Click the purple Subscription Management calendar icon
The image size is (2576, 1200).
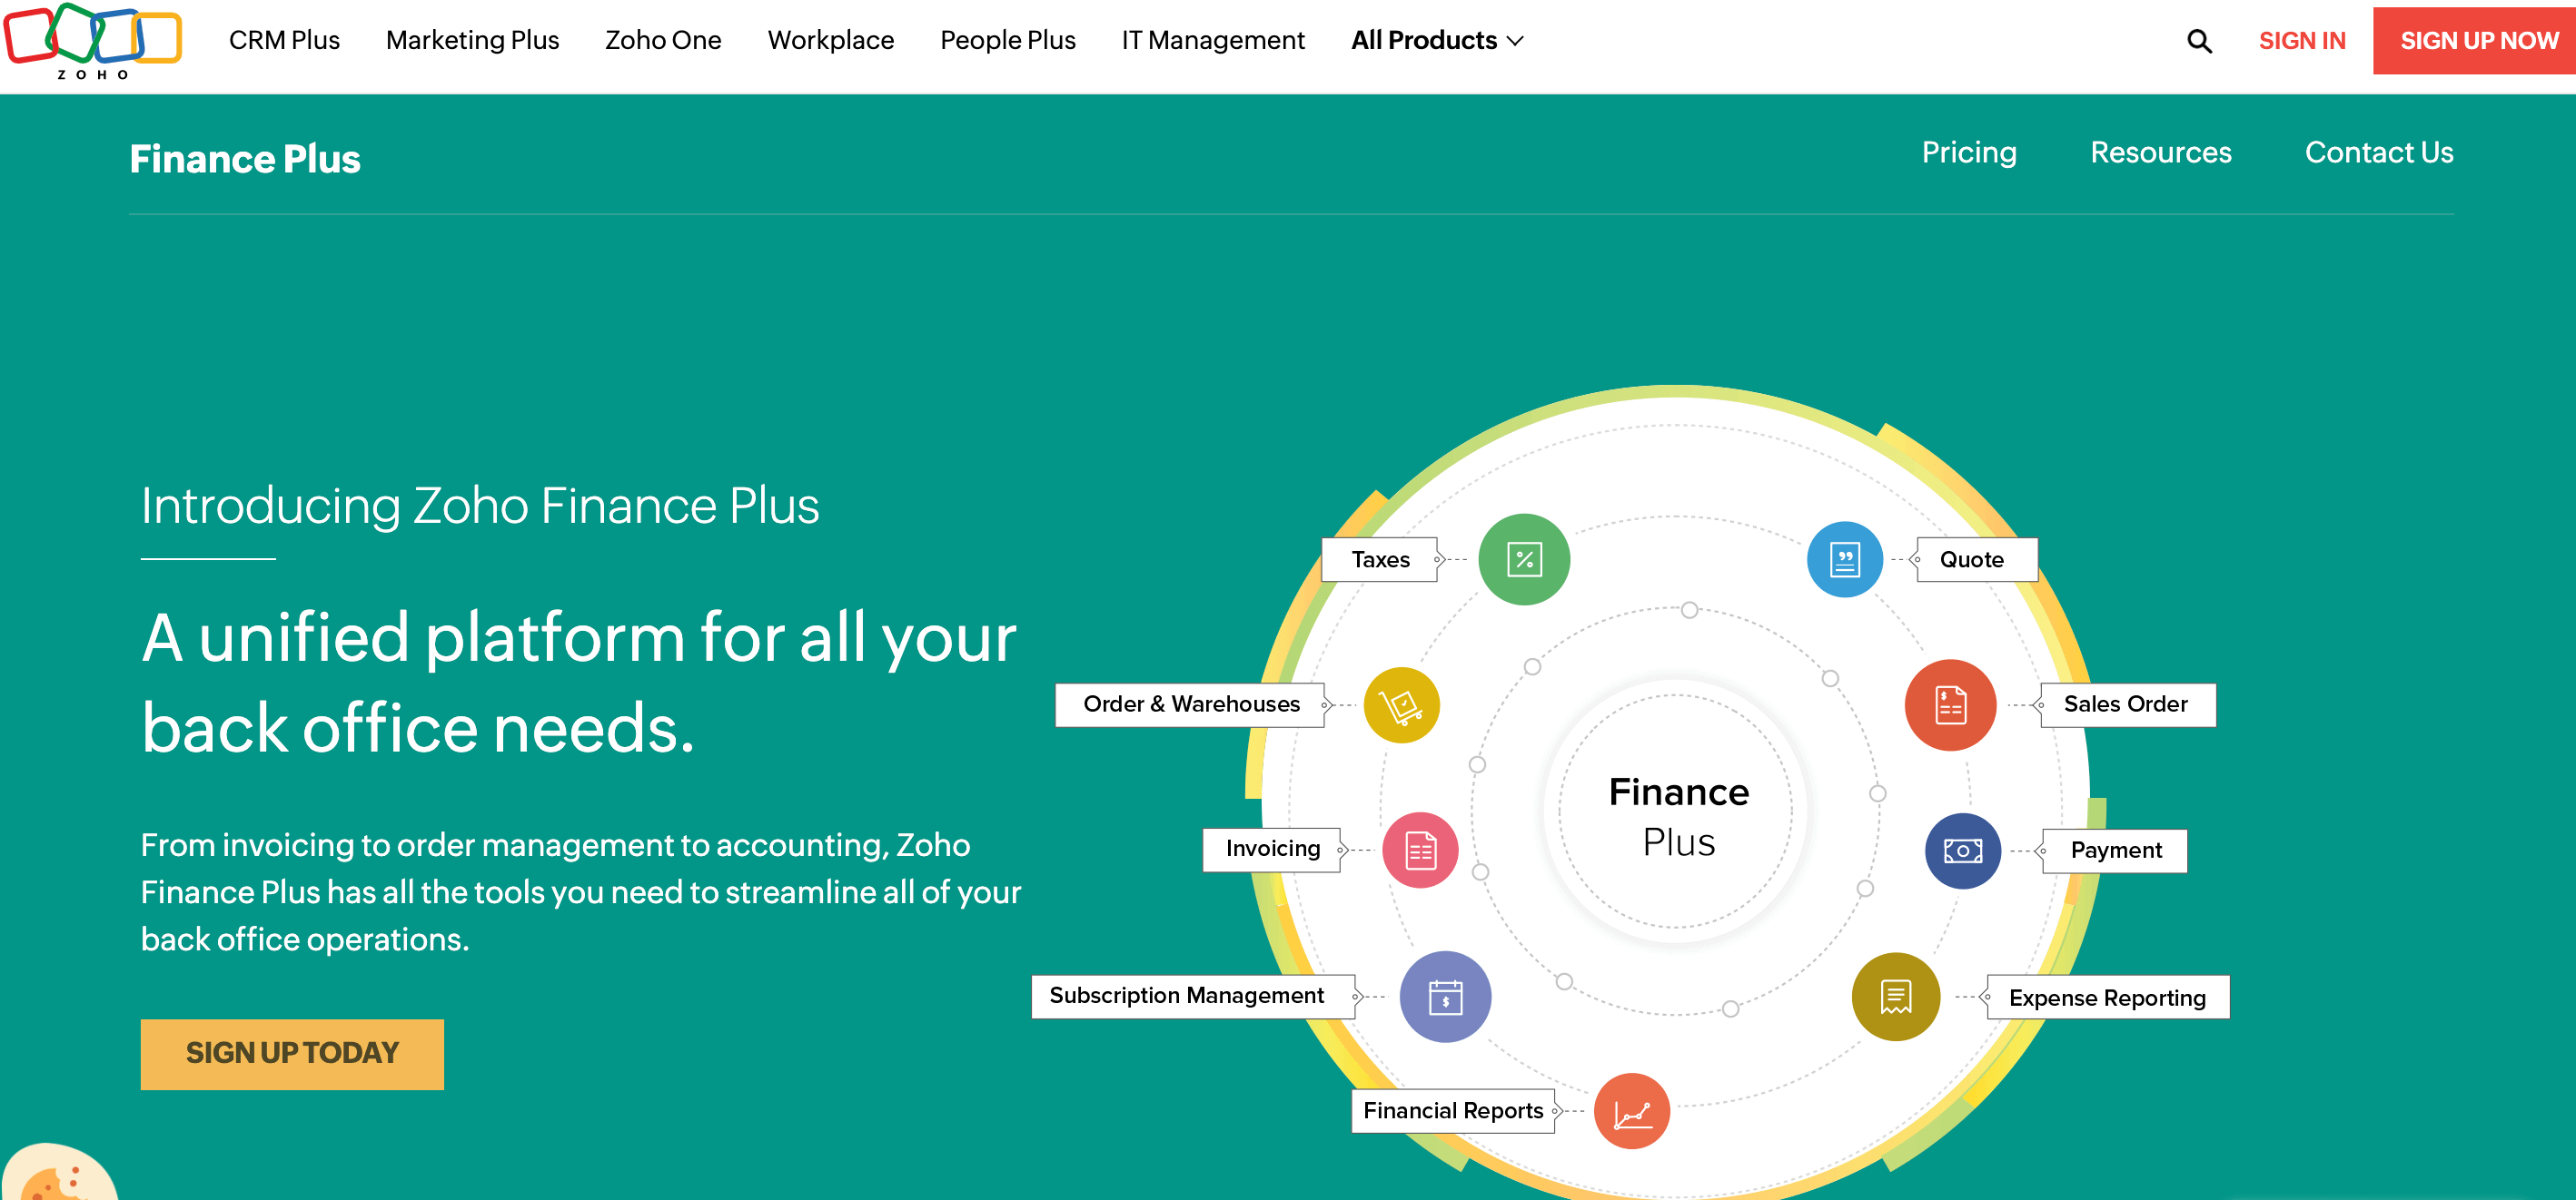pyautogui.click(x=1445, y=996)
